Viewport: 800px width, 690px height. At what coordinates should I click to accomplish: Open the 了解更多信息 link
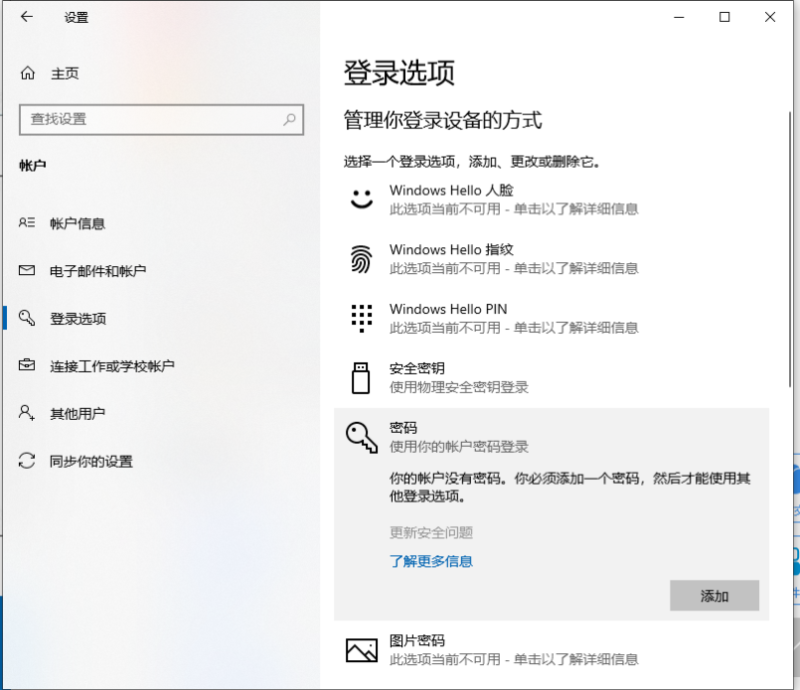coord(431,561)
